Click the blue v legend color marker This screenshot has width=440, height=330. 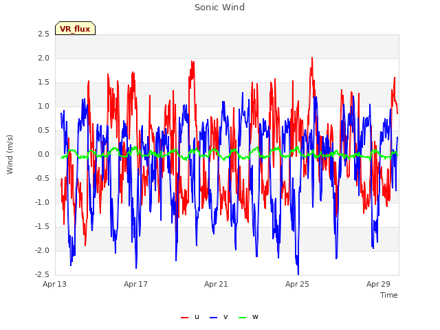pos(214,318)
